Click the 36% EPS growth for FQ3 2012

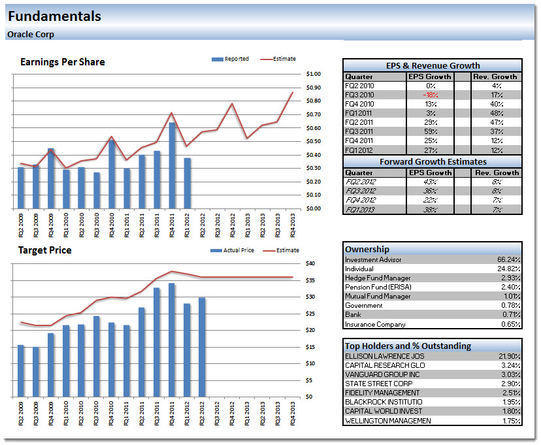(x=430, y=191)
